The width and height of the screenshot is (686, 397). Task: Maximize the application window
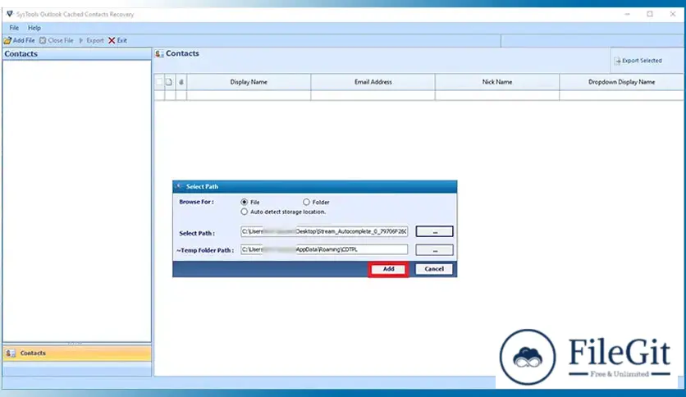[x=650, y=14]
